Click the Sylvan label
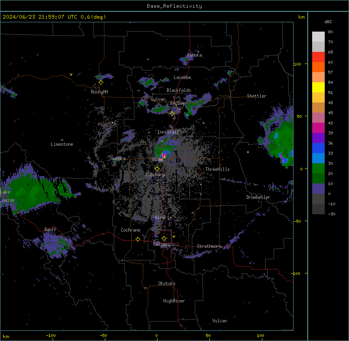This screenshot has width=349, height=341. click(x=158, y=99)
